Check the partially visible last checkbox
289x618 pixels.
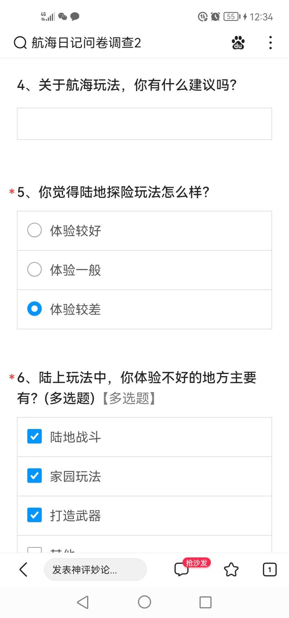(x=35, y=550)
